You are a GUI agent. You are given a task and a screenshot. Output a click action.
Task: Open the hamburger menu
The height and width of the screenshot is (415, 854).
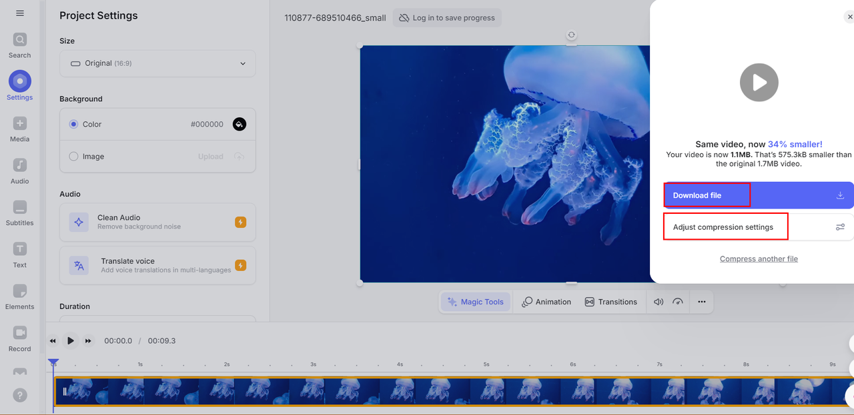pos(20,13)
